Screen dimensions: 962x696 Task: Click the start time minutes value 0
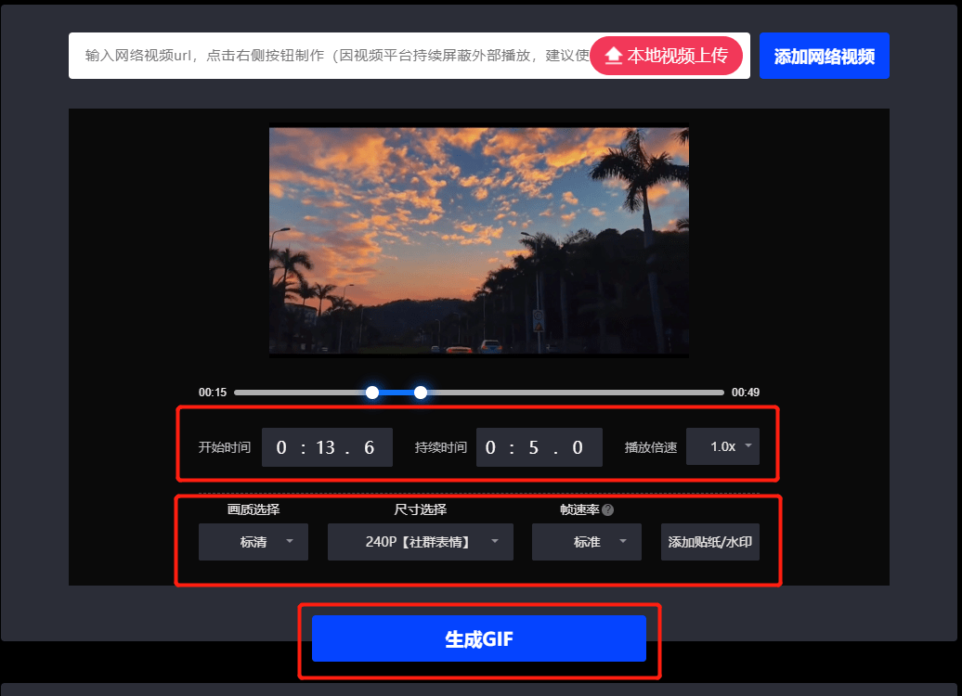[x=281, y=447]
